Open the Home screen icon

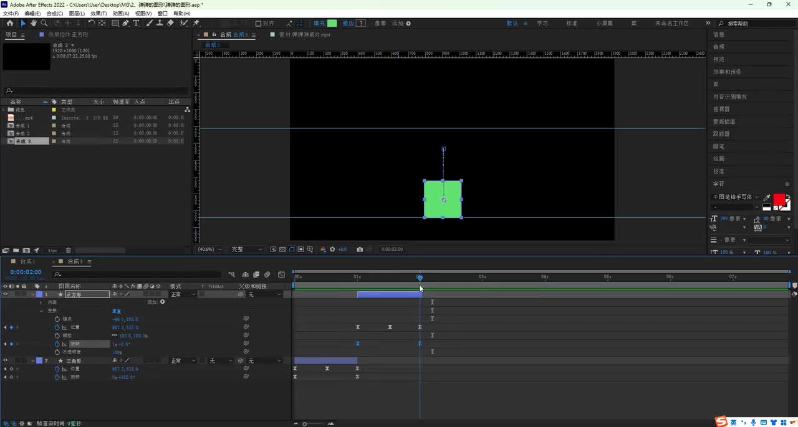click(x=10, y=23)
